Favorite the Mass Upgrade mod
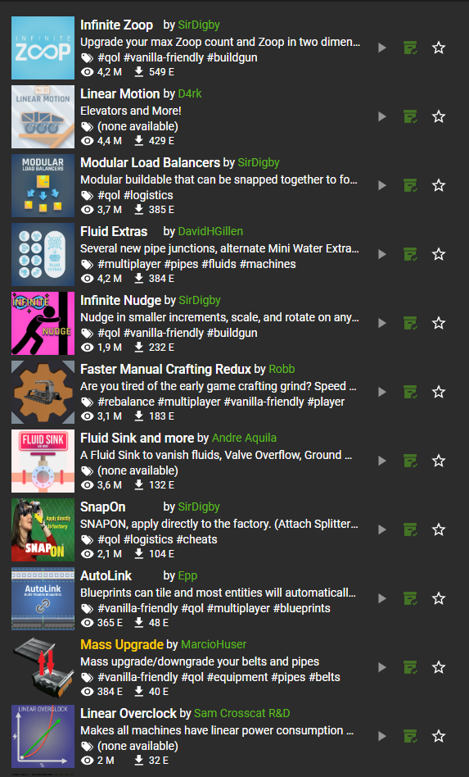Viewport: 469px width, 777px height. click(x=439, y=668)
